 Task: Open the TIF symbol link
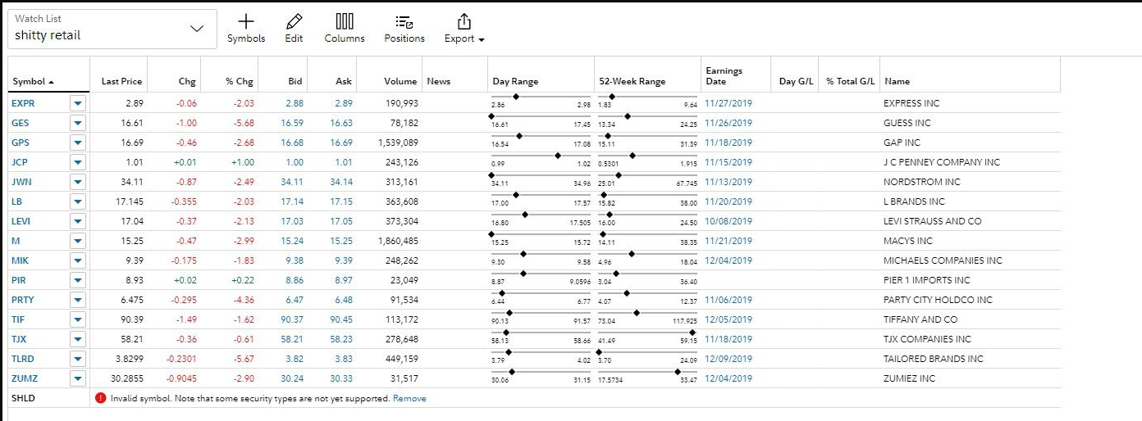18,319
